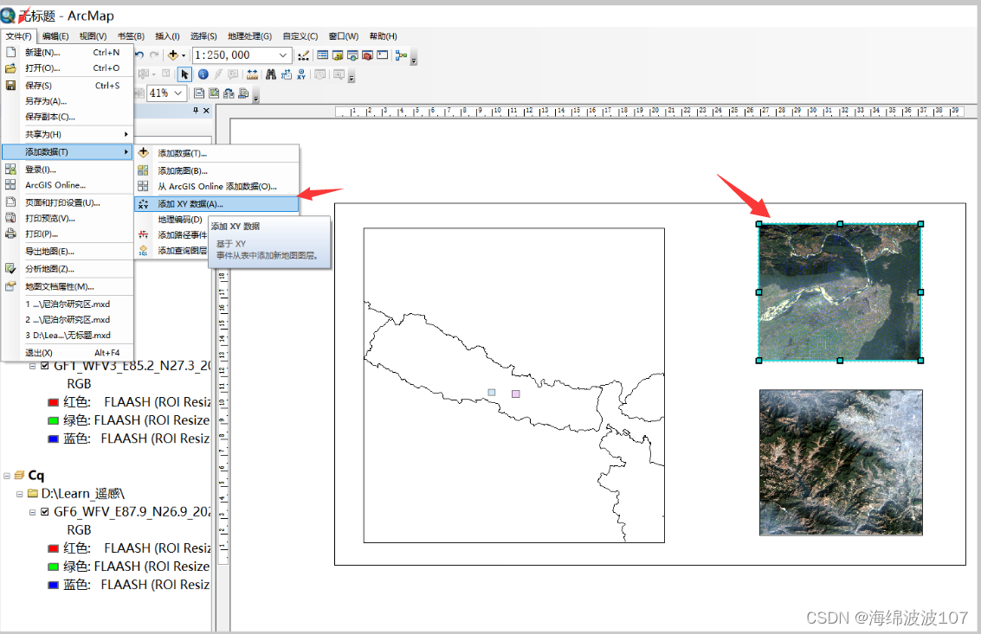
Task: Choose 导出地图(E)... in File menu
Action: tap(68, 252)
